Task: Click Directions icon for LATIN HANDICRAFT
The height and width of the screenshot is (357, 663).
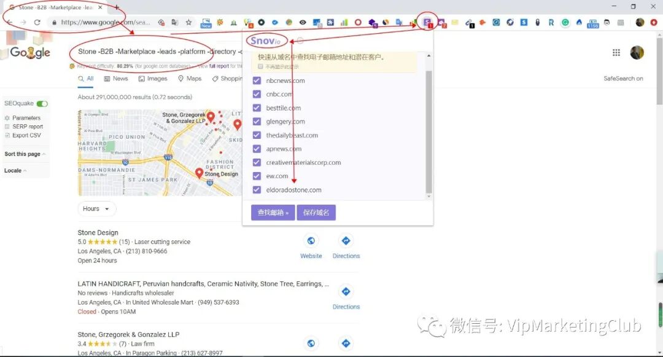Action: (x=346, y=291)
